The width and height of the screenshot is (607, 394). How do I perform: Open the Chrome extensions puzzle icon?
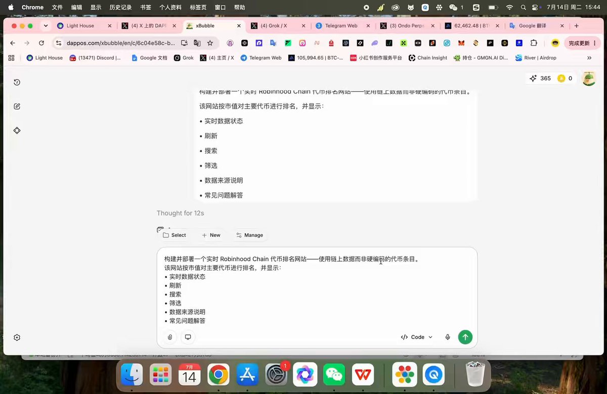[534, 43]
